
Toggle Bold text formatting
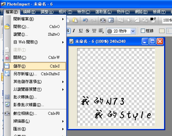(x=68, y=31)
